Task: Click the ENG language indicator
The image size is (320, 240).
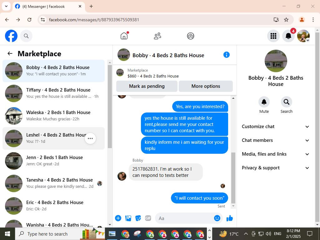Action: [277, 234]
